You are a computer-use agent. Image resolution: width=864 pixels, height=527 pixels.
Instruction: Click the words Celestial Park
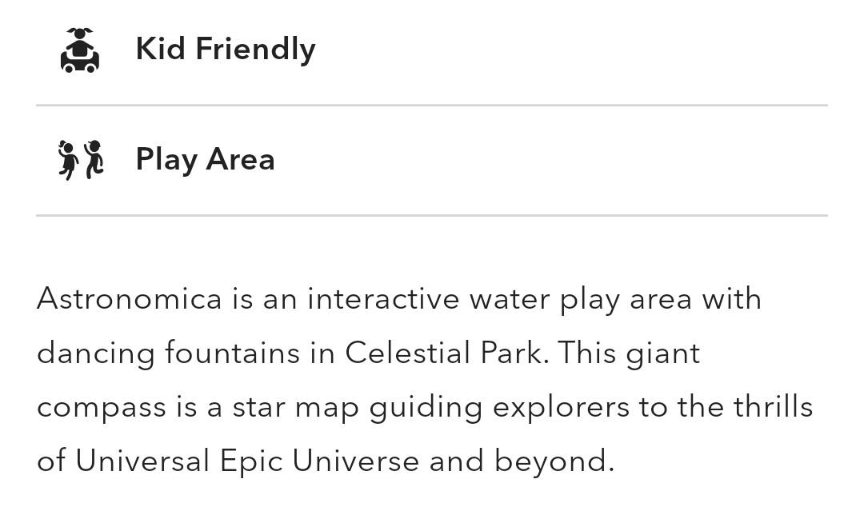pyautogui.click(x=447, y=353)
